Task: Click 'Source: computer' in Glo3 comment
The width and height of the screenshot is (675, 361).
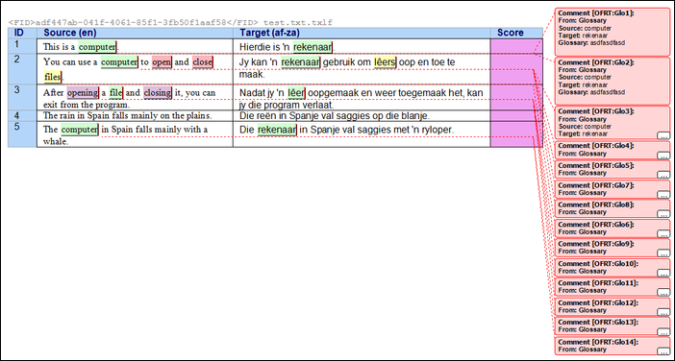Action: click(585, 127)
